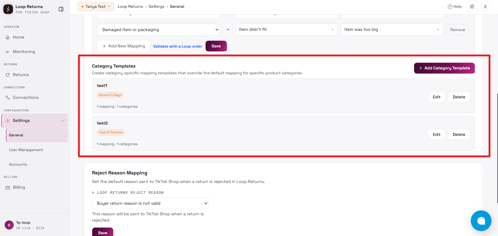Open Monitoring page
The height and width of the screenshot is (236, 498).
(x=24, y=52)
